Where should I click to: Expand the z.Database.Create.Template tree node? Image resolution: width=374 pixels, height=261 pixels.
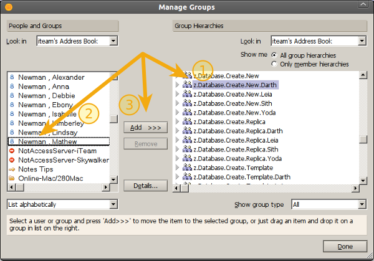[177, 168]
